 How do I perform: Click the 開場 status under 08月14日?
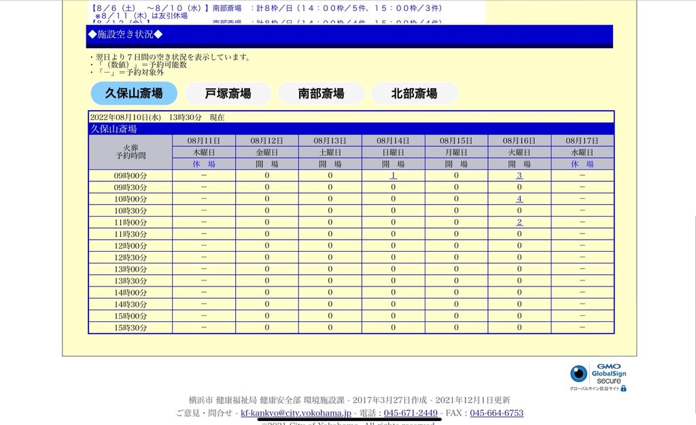[x=393, y=164]
